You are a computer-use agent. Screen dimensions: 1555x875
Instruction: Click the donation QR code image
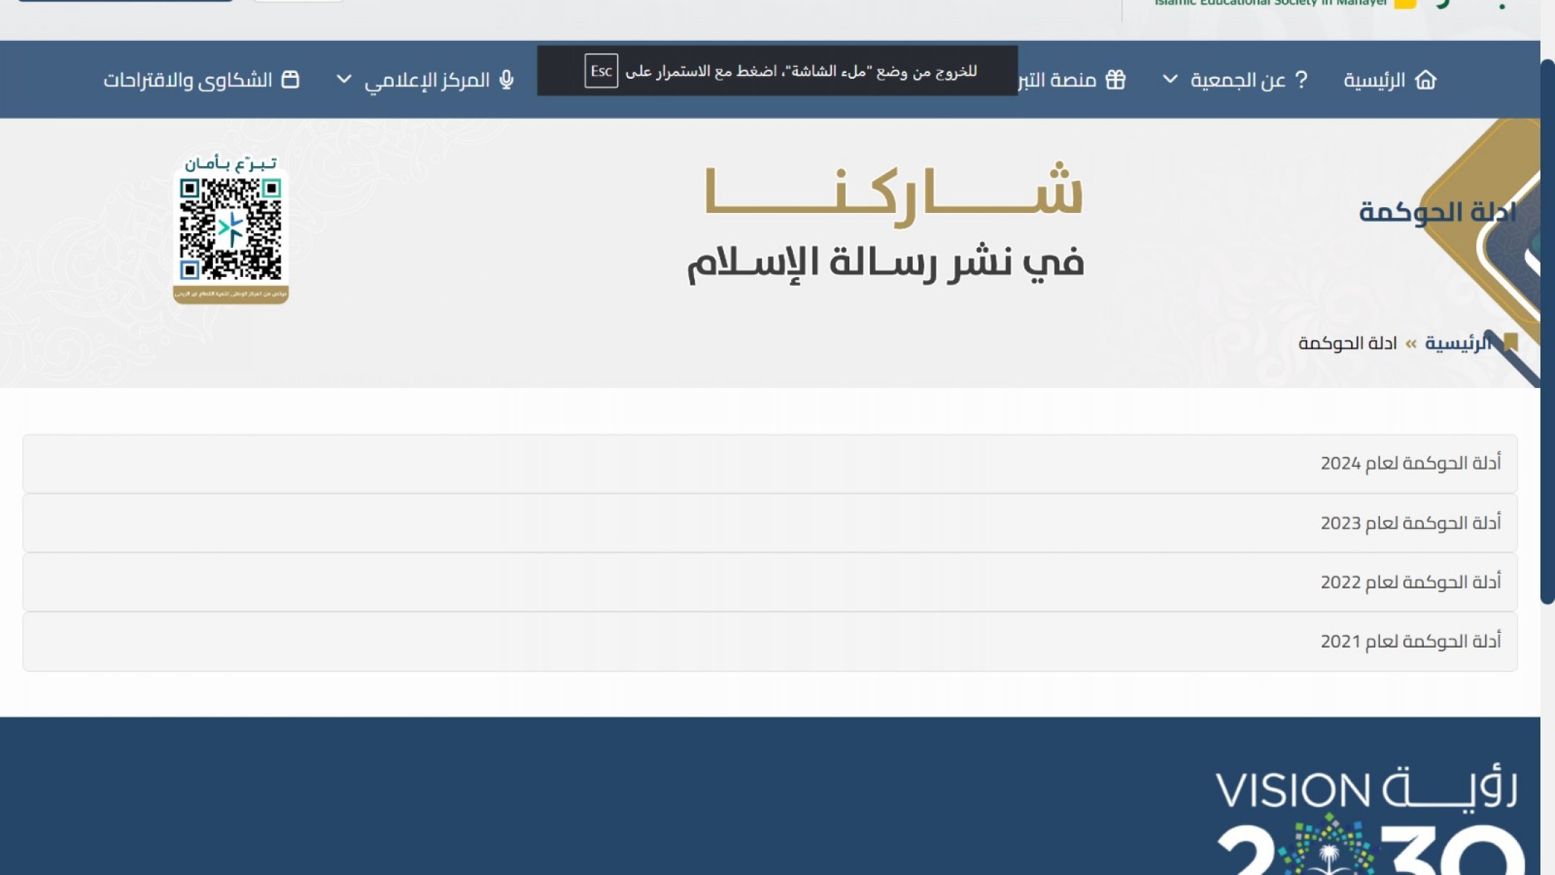tap(230, 229)
